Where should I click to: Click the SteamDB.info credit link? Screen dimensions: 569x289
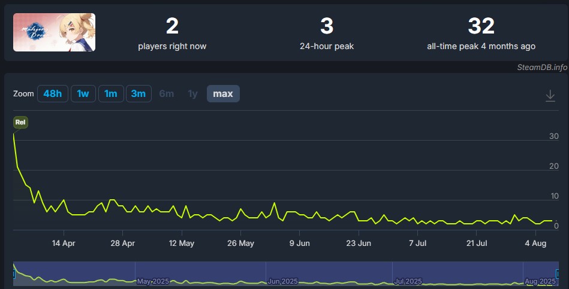542,68
